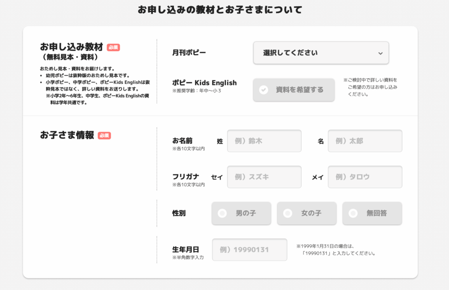Click the 必須 badge beside お申し込み教材

(114, 47)
